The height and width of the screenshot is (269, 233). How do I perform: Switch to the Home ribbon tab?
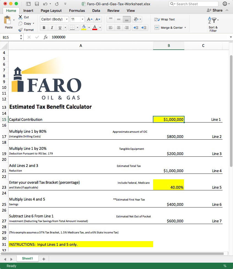pyautogui.click(x=11, y=10)
